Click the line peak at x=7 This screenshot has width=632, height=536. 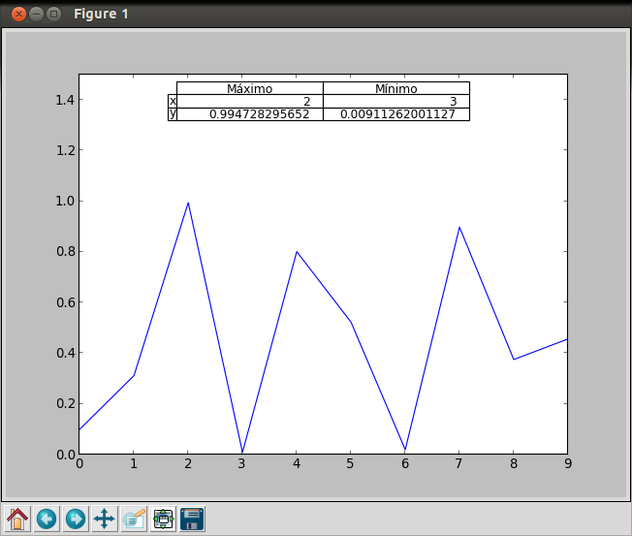(459, 228)
